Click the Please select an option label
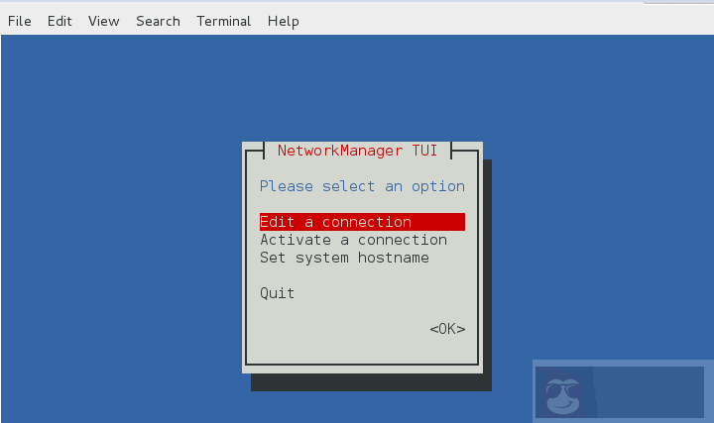The image size is (714, 423). tap(363, 186)
